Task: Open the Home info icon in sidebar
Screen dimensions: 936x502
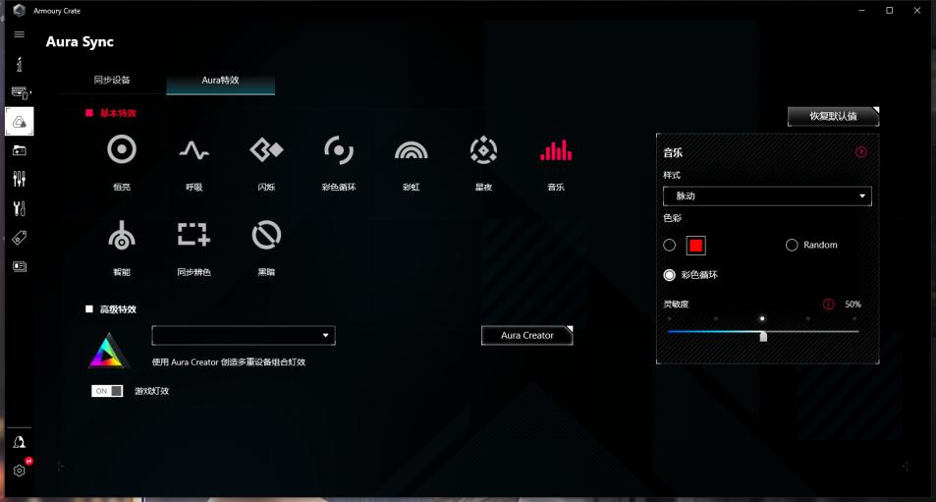Action: (x=19, y=64)
